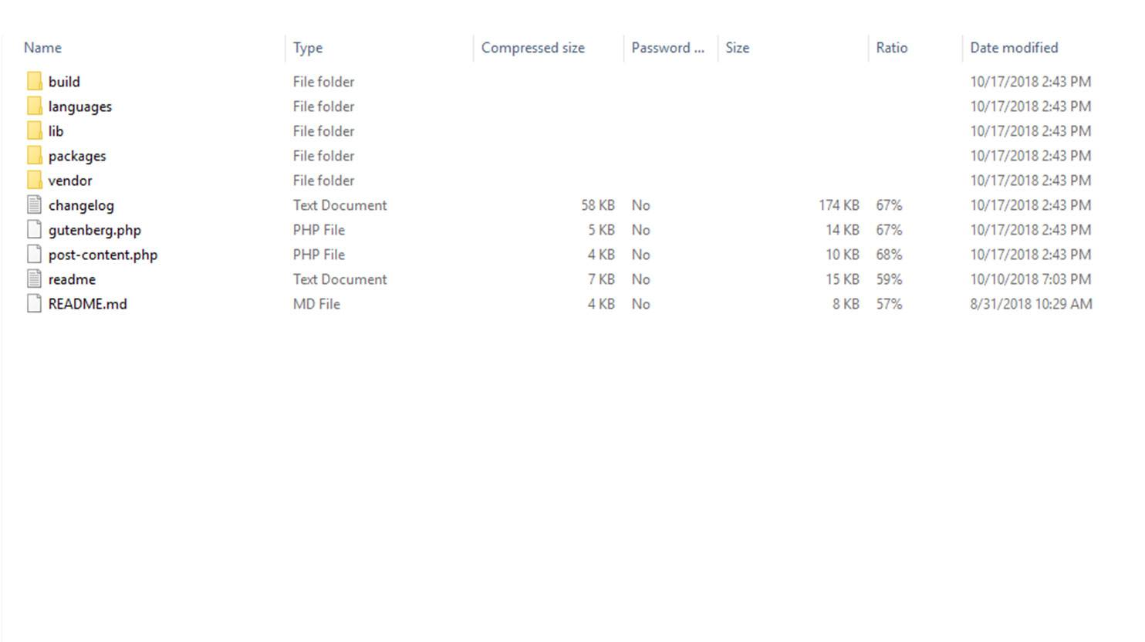The width and height of the screenshot is (1145, 642).
Task: Sort by Type column header
Action: coord(308,48)
